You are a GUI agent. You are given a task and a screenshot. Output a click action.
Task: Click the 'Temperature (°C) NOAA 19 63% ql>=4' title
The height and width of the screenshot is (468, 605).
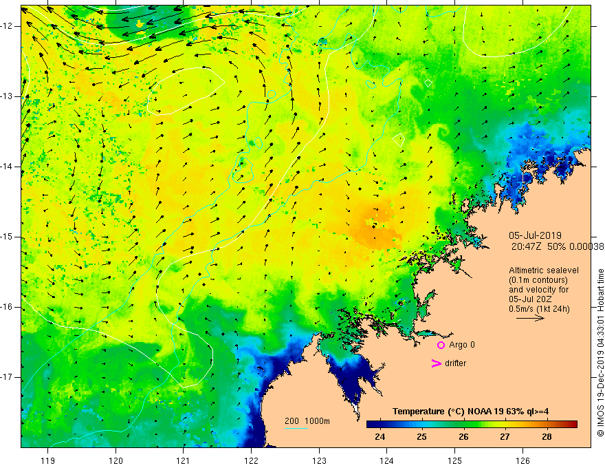click(x=470, y=412)
